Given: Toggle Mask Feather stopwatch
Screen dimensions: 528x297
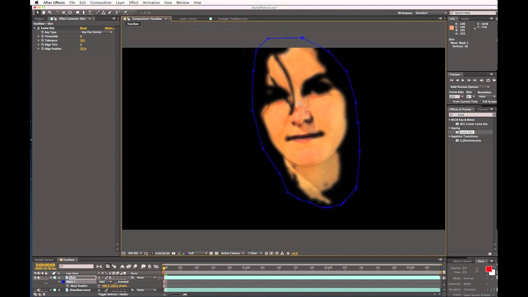Looking at the screenshot, I should [68, 286].
